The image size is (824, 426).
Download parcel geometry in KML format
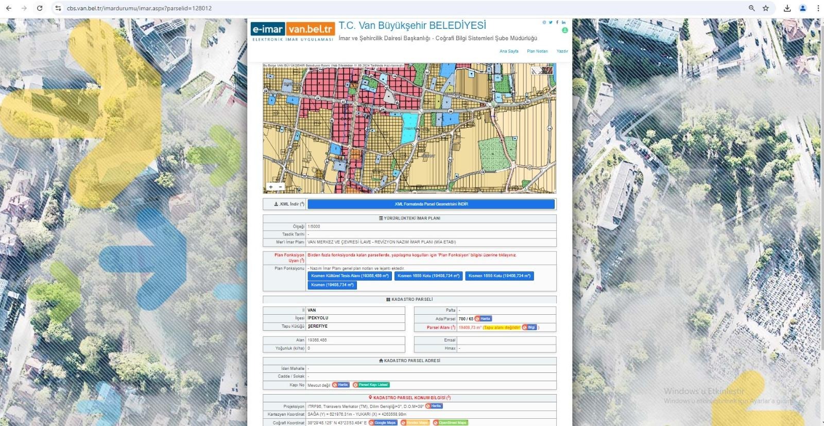[x=431, y=205]
